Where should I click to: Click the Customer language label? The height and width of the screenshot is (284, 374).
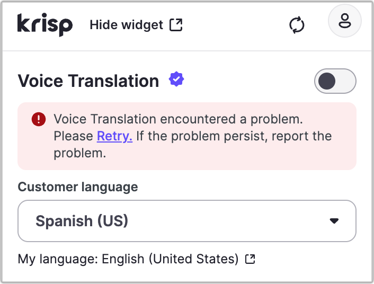(x=78, y=187)
